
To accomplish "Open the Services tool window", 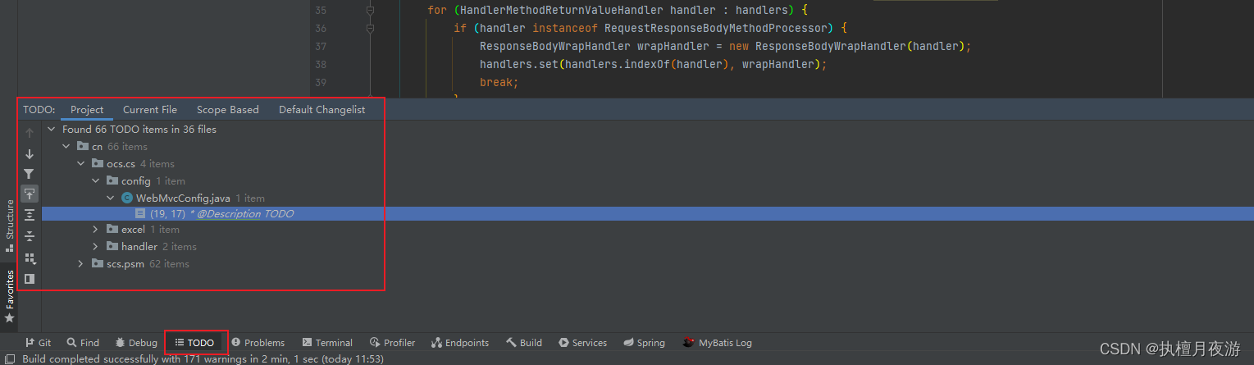I will click(x=583, y=343).
